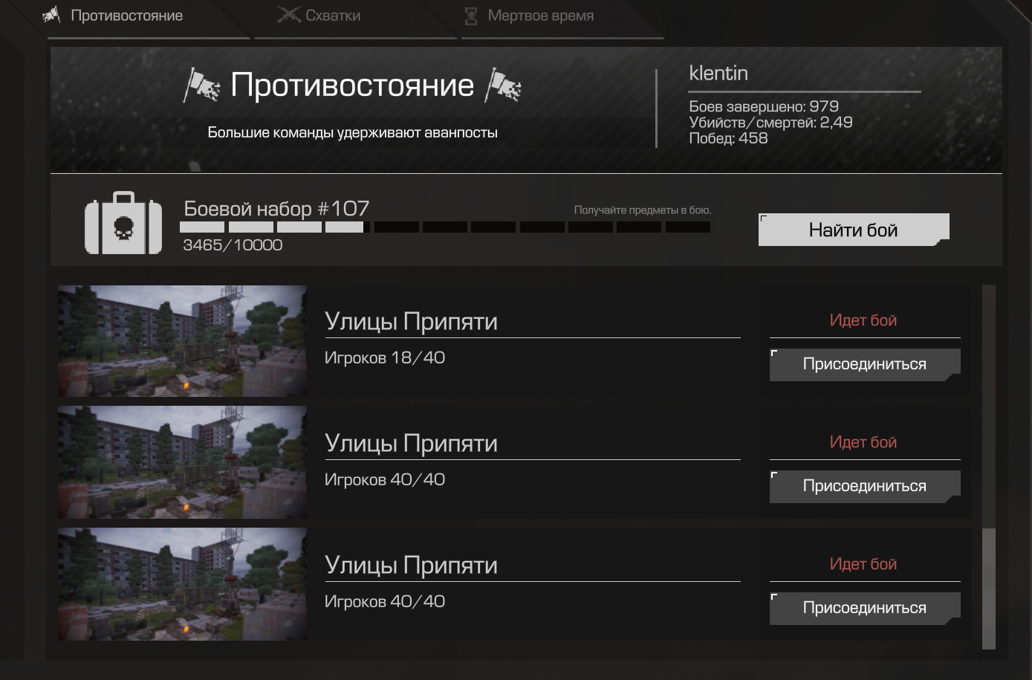
Task: Click the flag icon in Противостояние tab
Action: click(x=51, y=14)
